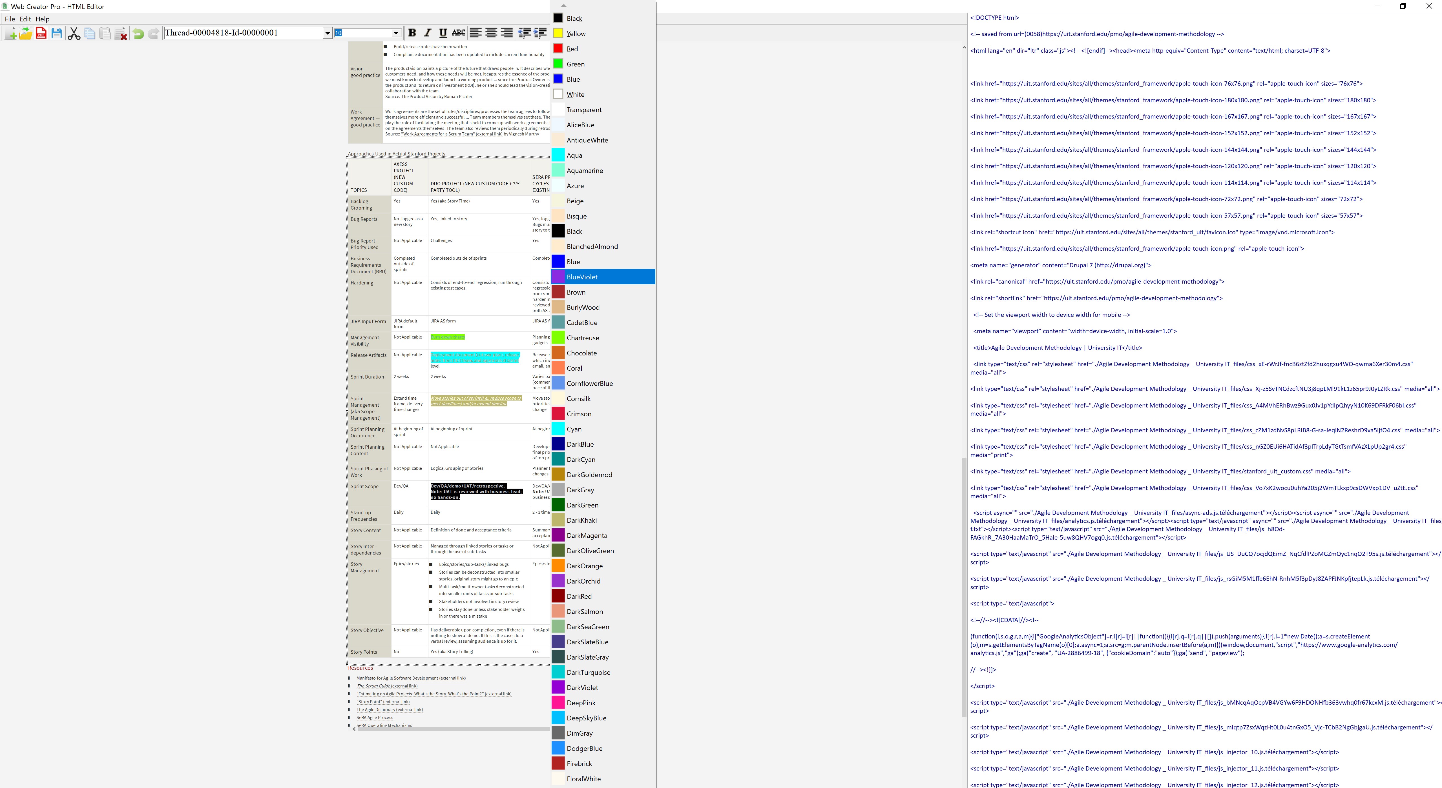Toggle bold formatting

(x=412, y=33)
